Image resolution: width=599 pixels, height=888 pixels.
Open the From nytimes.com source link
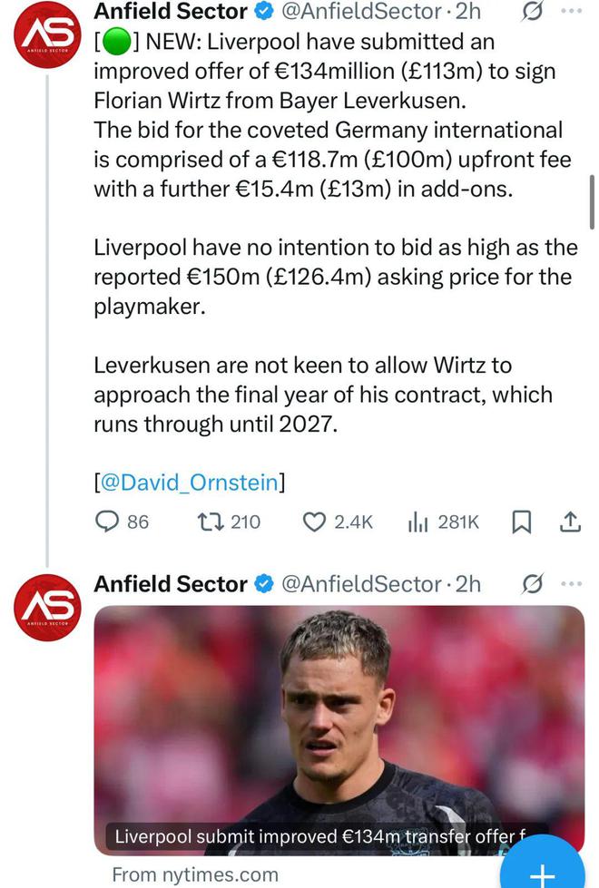(194, 874)
